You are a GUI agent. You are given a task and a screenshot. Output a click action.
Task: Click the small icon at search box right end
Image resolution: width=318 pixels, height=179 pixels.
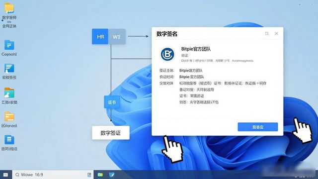[x=89, y=175]
